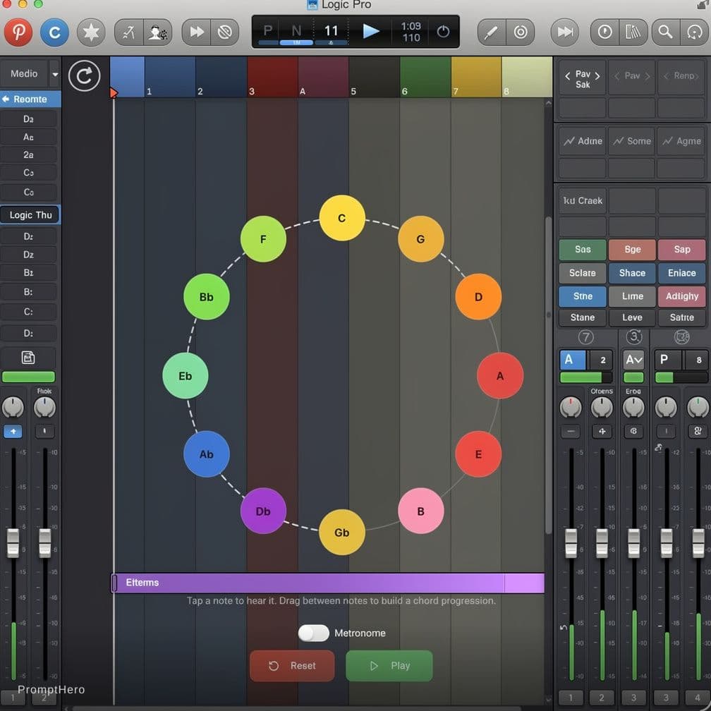
Task: Select the Logic Thu list item
Action: (30, 215)
